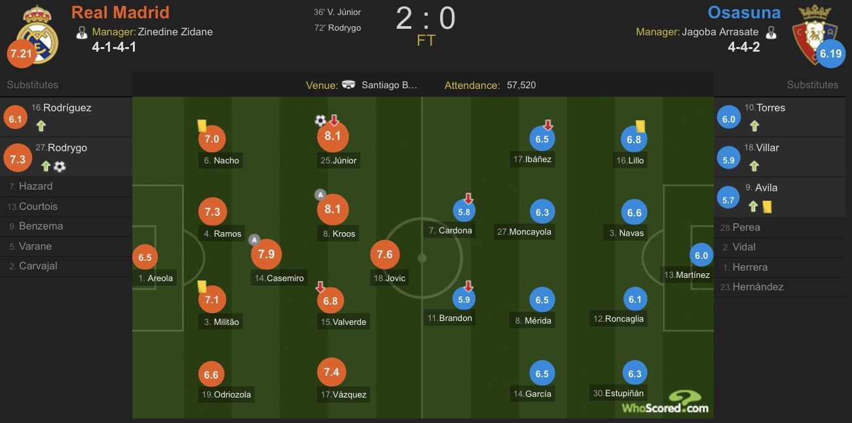
Task: Click the red substitution arrow above Cardona
Action: (468, 198)
